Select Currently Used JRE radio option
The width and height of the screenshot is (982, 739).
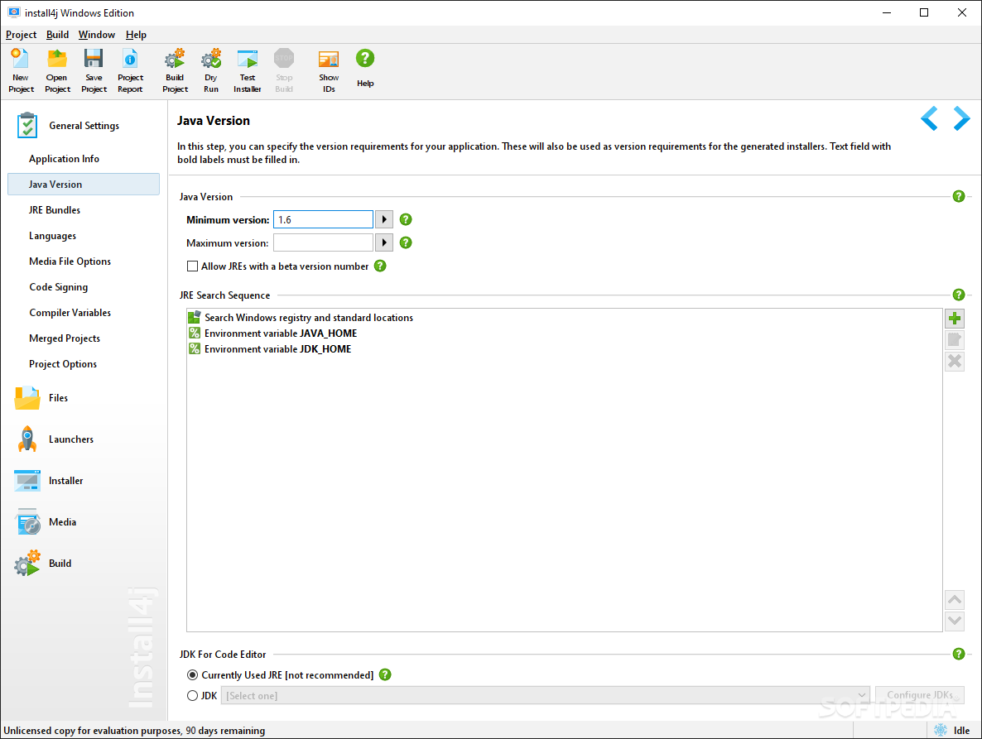[192, 675]
